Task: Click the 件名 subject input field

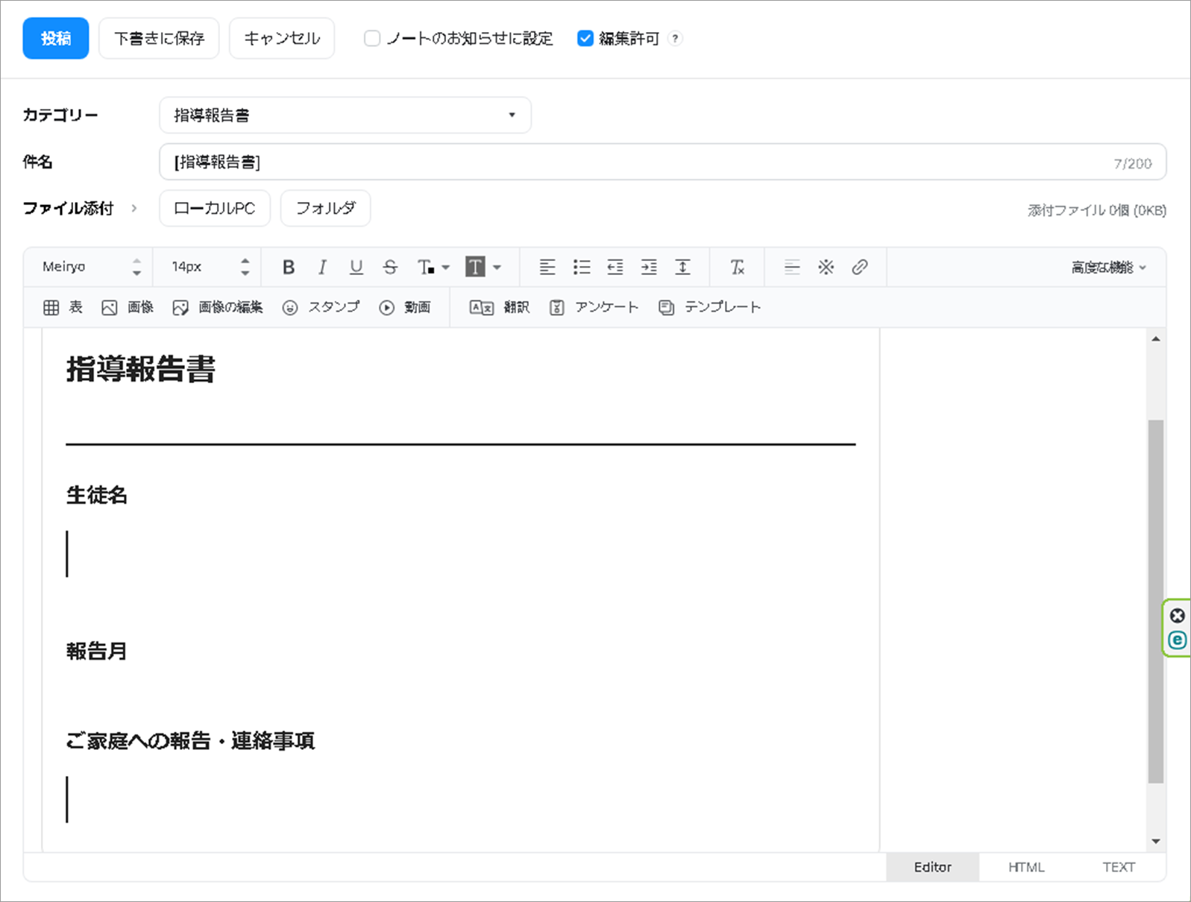Action: point(634,163)
